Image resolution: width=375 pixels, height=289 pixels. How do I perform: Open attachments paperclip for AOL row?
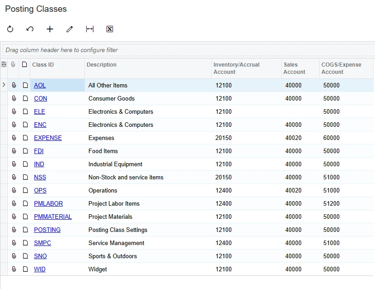coord(14,85)
